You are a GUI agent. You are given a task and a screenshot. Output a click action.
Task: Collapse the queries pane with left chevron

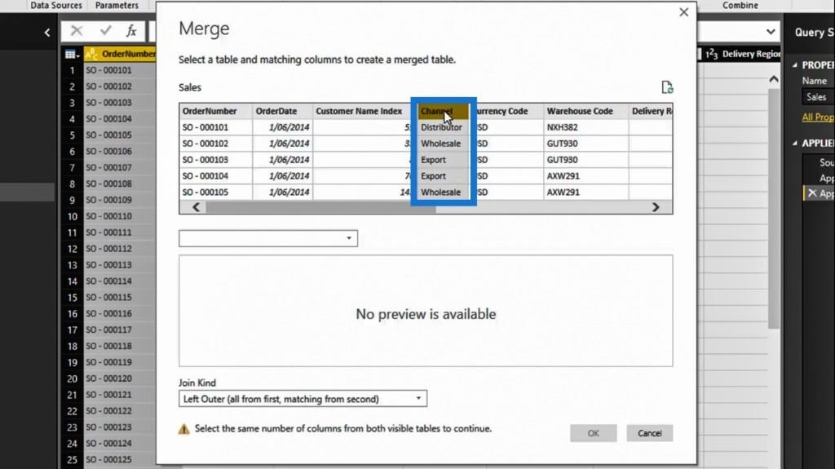point(46,33)
